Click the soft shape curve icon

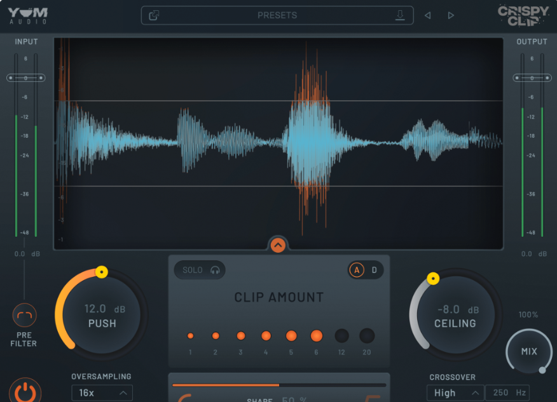pos(184,398)
